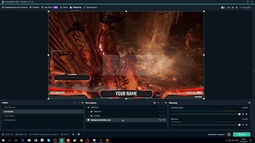The width and height of the screenshot is (255, 143).
Task: Open Windows notification center
Action: [251, 140]
